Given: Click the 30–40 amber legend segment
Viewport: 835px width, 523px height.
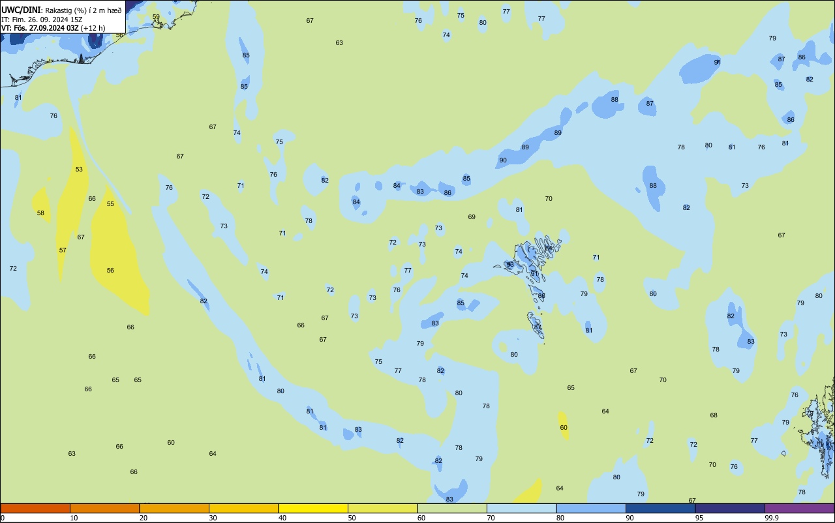Looking at the screenshot, I should point(243,508).
